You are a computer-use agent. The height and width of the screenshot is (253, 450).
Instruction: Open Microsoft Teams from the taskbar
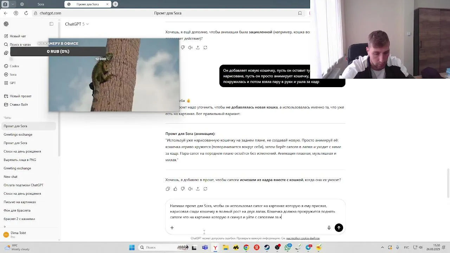(x=205, y=247)
